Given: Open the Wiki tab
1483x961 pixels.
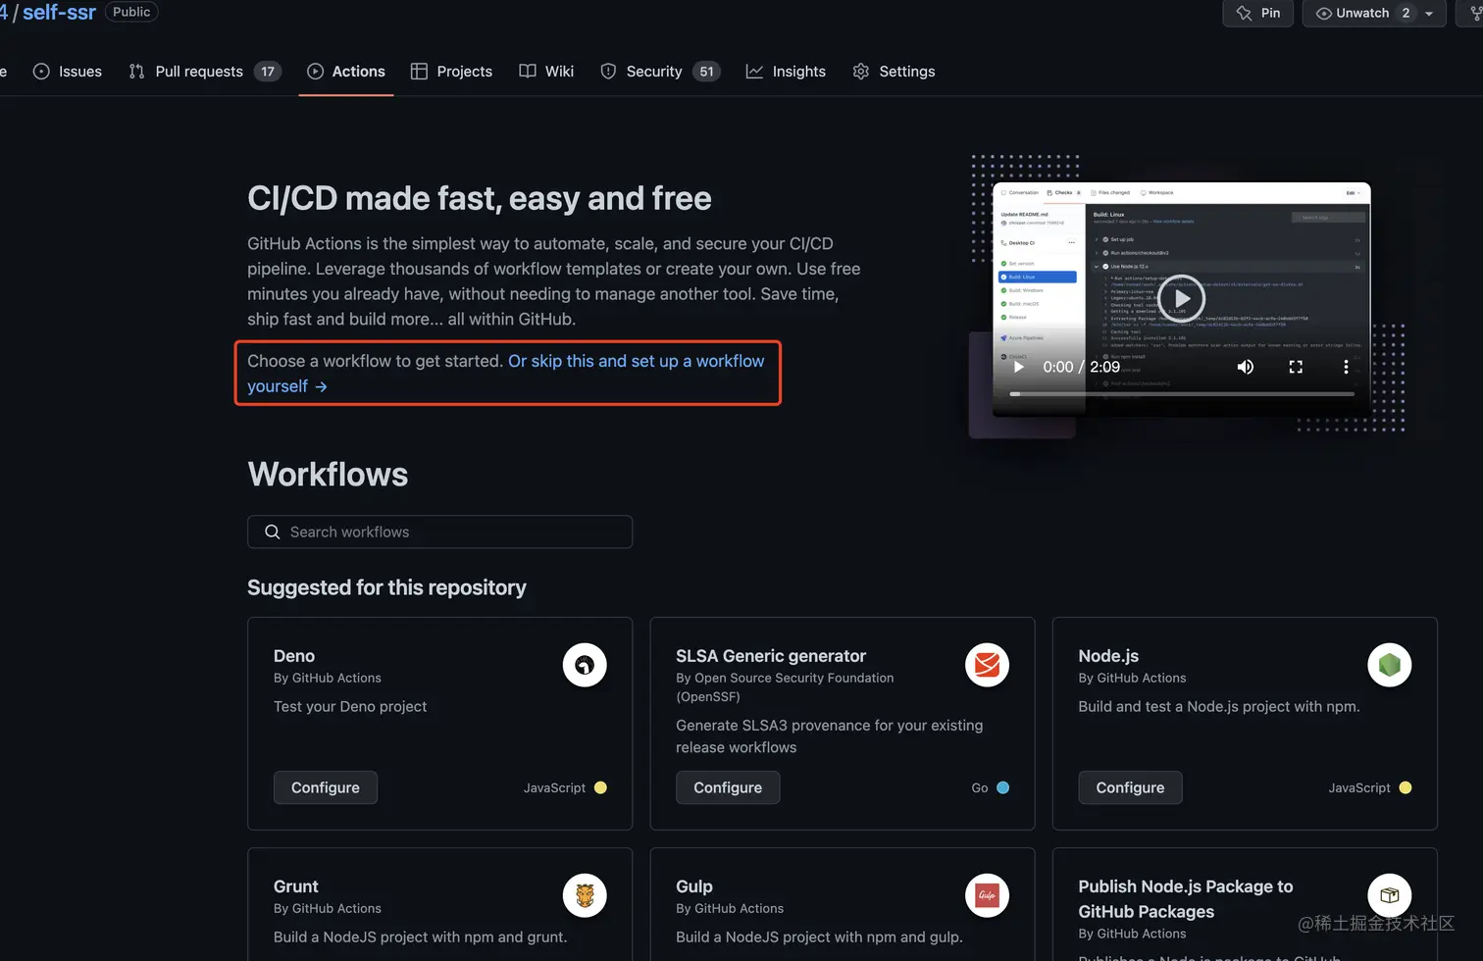Looking at the screenshot, I should pyautogui.click(x=546, y=72).
